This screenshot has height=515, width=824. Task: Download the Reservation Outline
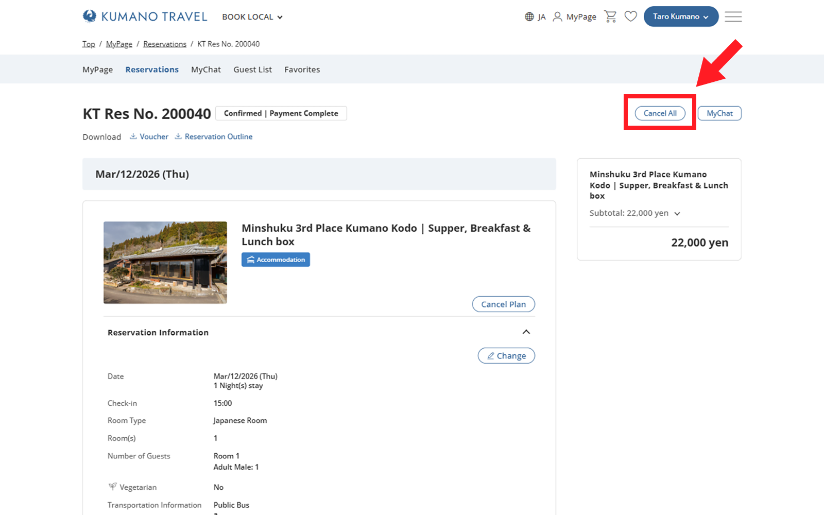[214, 136]
